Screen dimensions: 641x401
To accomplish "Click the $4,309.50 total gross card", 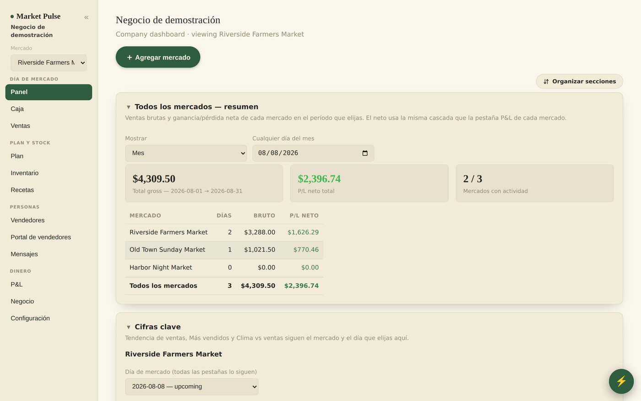I will [x=204, y=183].
